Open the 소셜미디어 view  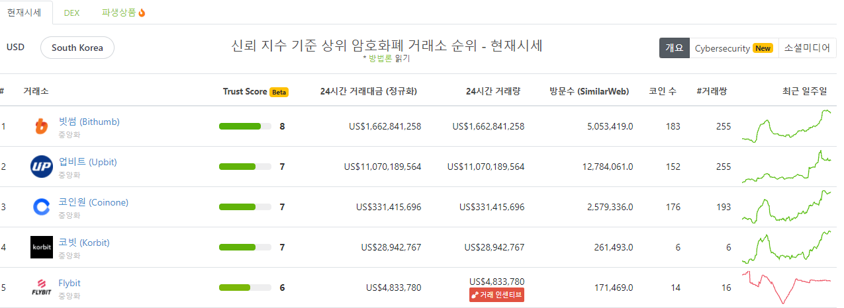pos(807,48)
